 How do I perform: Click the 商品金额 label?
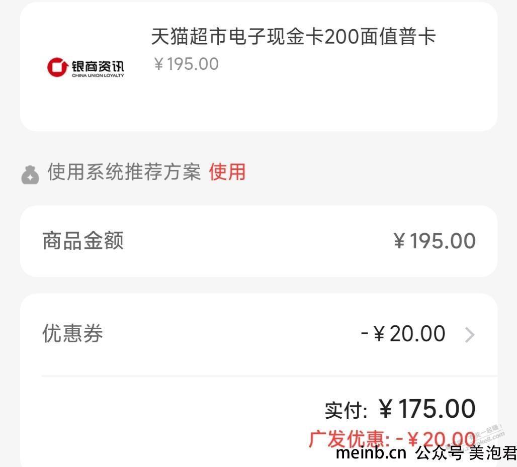pyautogui.click(x=83, y=241)
